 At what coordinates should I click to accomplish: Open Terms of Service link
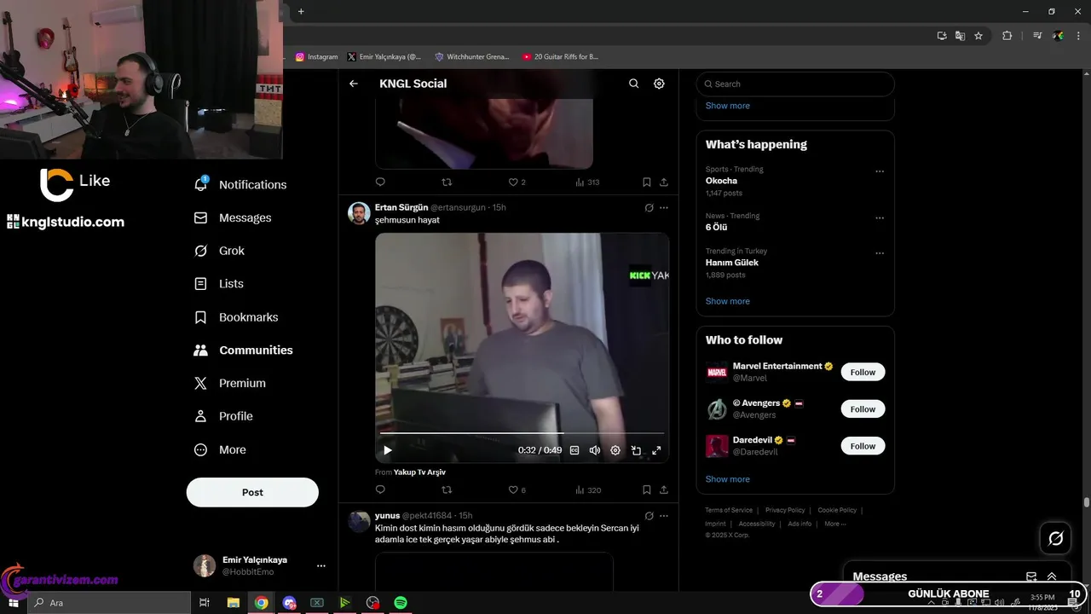[x=729, y=510]
